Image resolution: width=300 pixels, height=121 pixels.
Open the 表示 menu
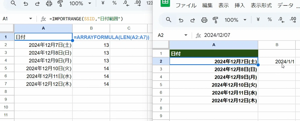pos(223,5)
